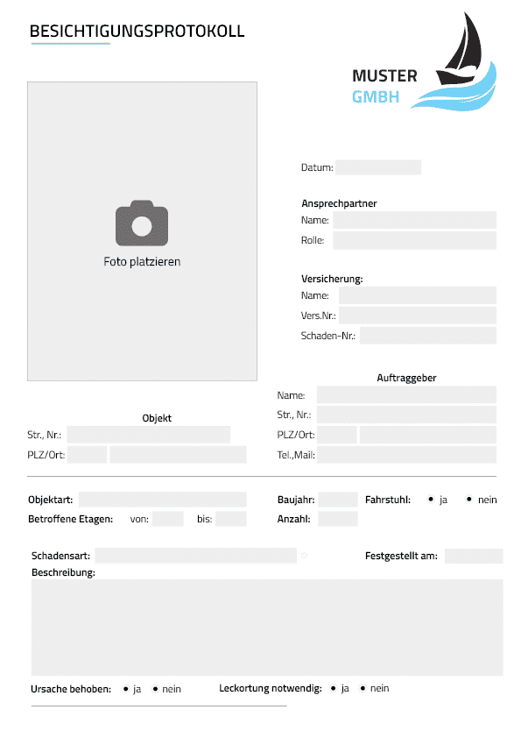
Task: Click the camera icon to place a photo
Action: click(x=142, y=224)
